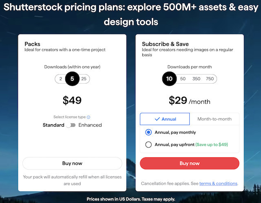Image resolution: width=261 pixels, height=203 pixels.
Task: Click the Save up to $49 text
Action: [212, 144]
